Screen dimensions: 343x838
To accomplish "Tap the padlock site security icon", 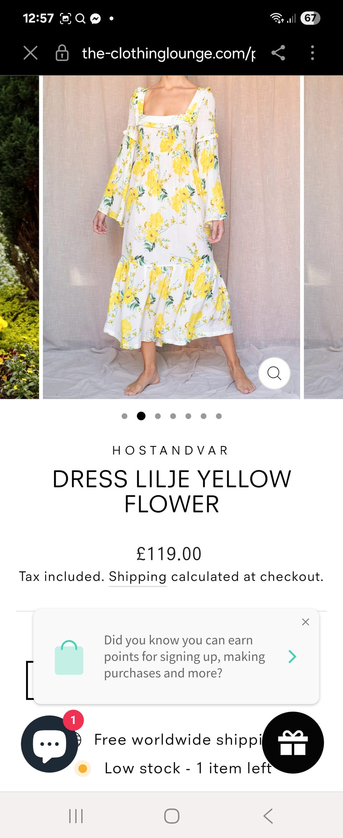I will click(x=62, y=53).
